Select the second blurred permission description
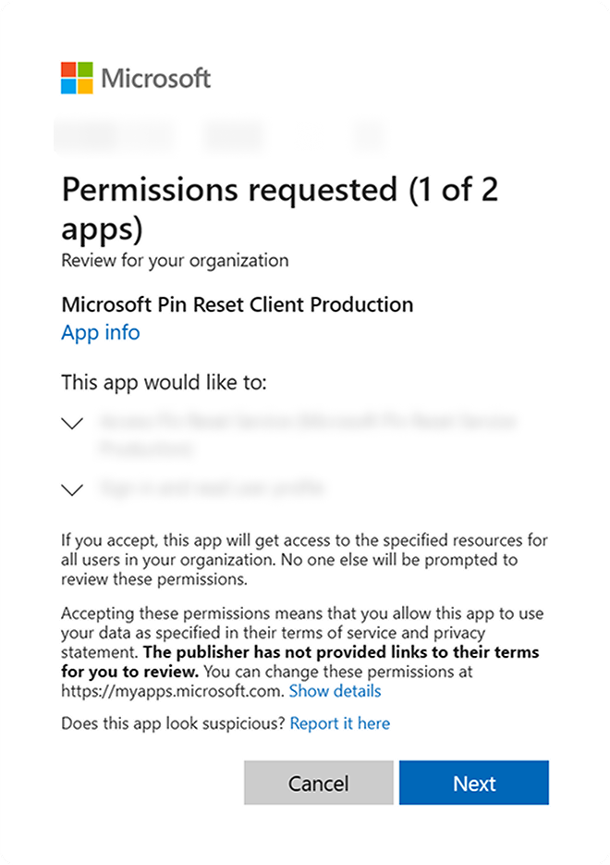 (x=211, y=488)
